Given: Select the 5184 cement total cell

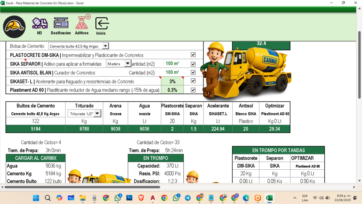Looking at the screenshot, I should point(36,129).
